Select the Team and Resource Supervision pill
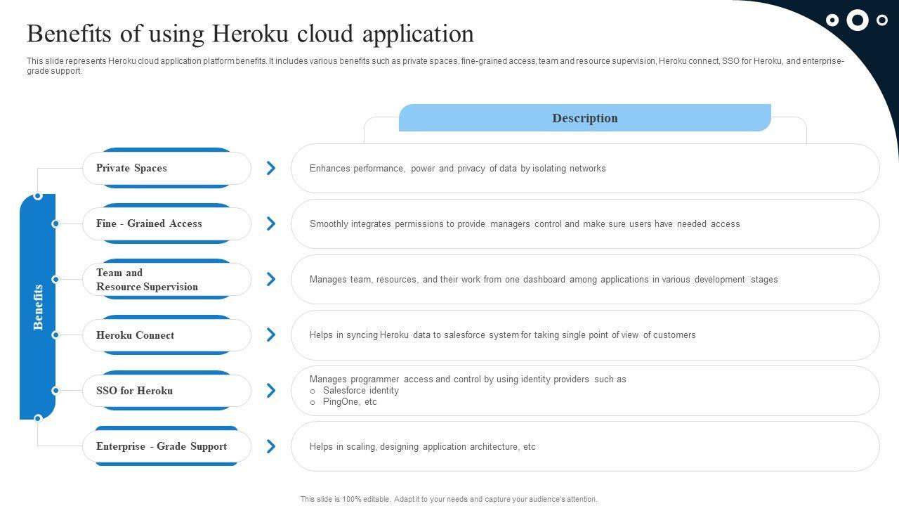899x506 pixels. (166, 280)
